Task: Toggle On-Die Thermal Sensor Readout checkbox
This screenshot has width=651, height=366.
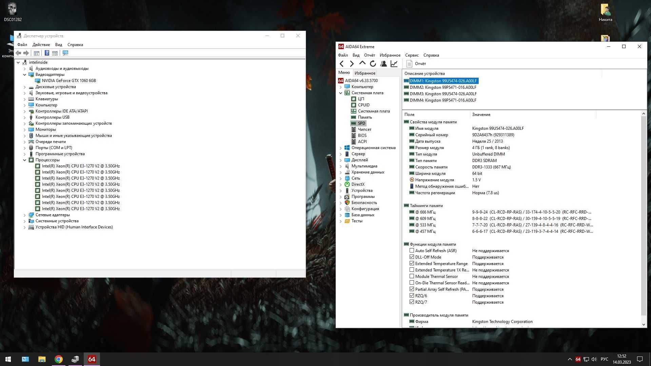Action: coord(412,283)
